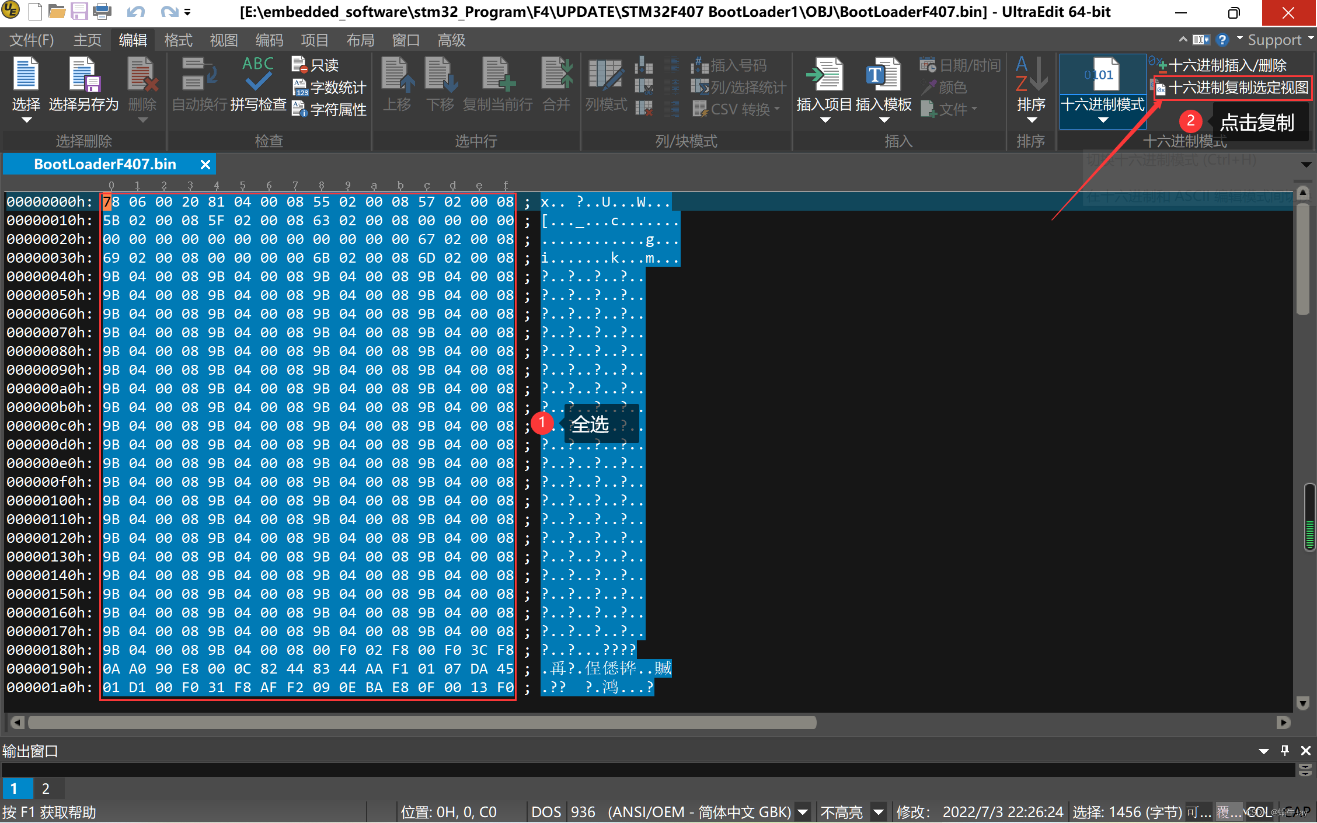1317x823 pixels.
Task: Click the Character Properties (字符属性) icon
Action: click(299, 109)
